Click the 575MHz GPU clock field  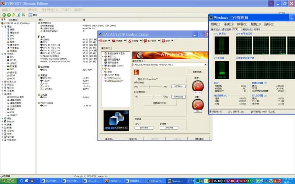pos(178,86)
